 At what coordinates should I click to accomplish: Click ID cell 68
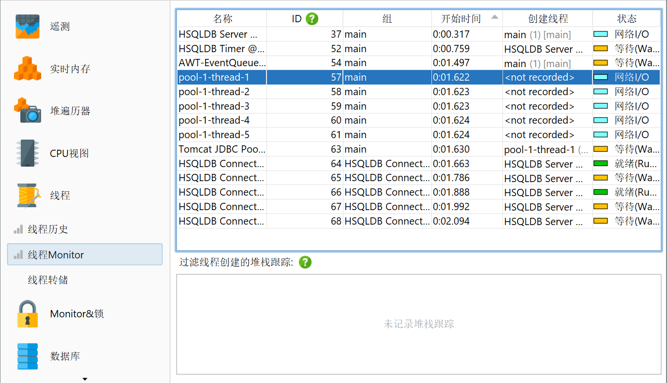click(x=305, y=221)
